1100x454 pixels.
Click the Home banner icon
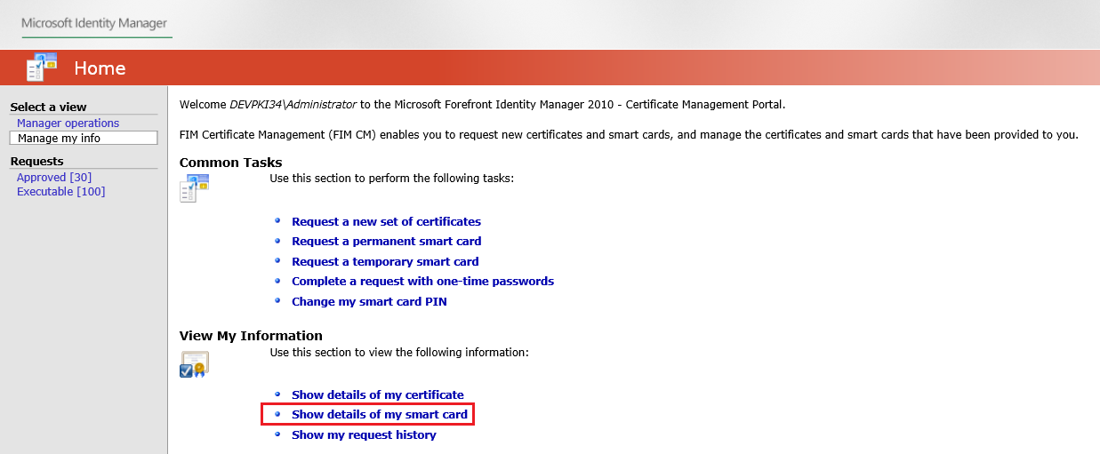(42, 67)
